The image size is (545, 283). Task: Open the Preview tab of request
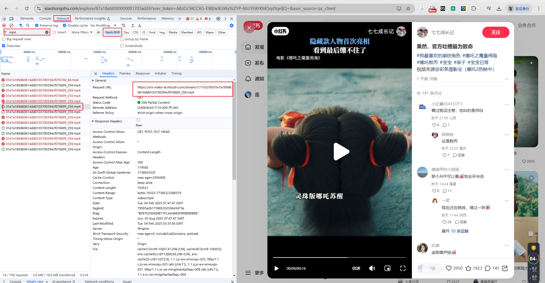125,74
